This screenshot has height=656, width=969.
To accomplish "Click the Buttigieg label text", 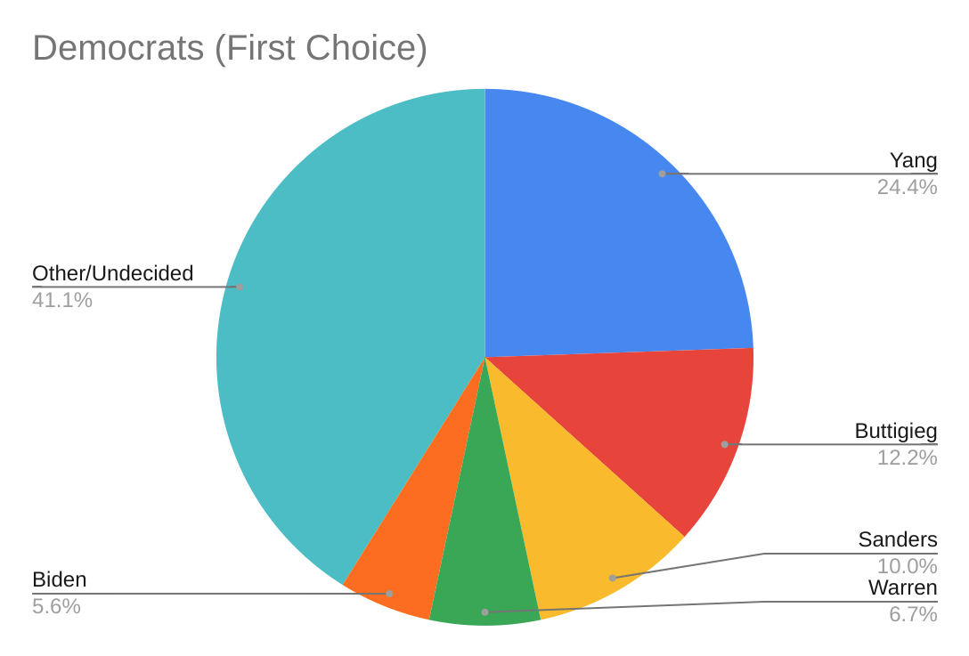I will (896, 432).
